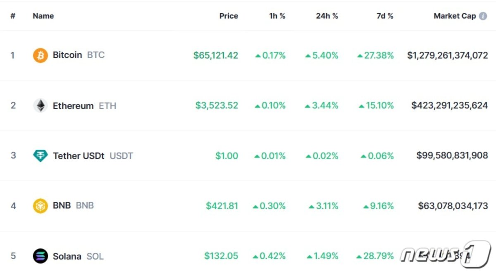
Task: Click BNB market cap $63,078,034,173
Action: click(x=453, y=206)
